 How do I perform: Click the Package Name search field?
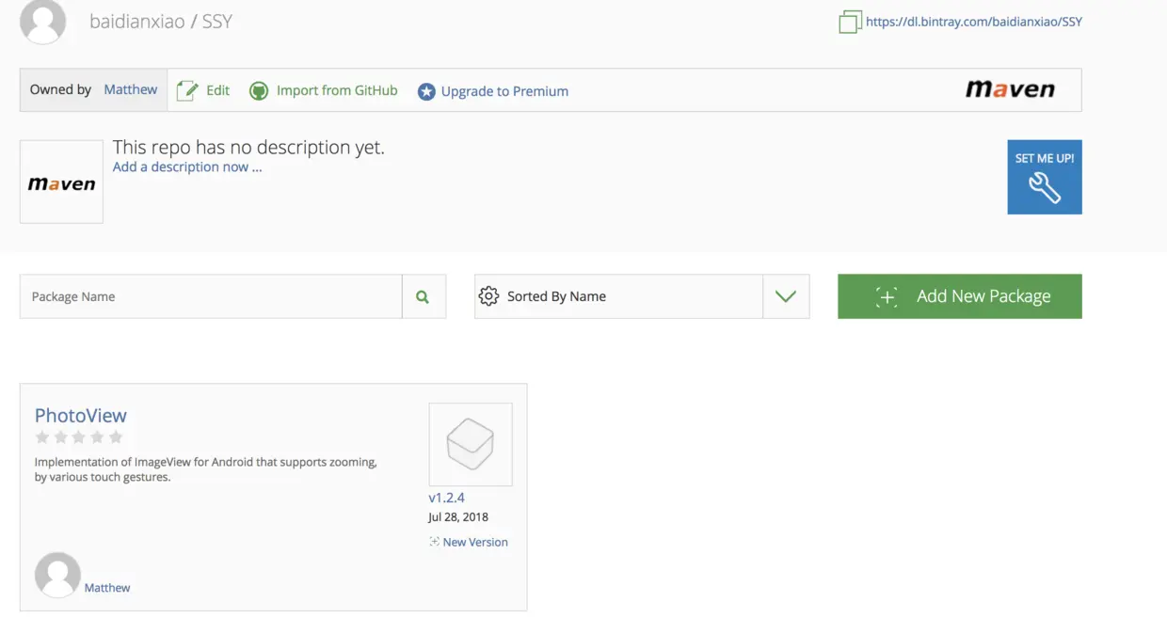tap(211, 296)
